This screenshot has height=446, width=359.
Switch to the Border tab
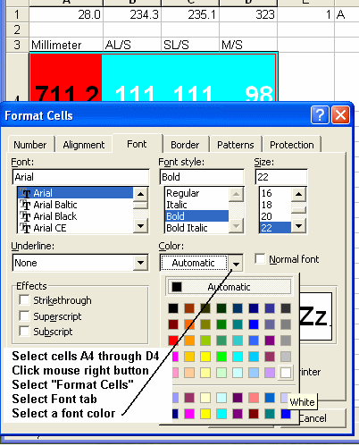(x=185, y=145)
